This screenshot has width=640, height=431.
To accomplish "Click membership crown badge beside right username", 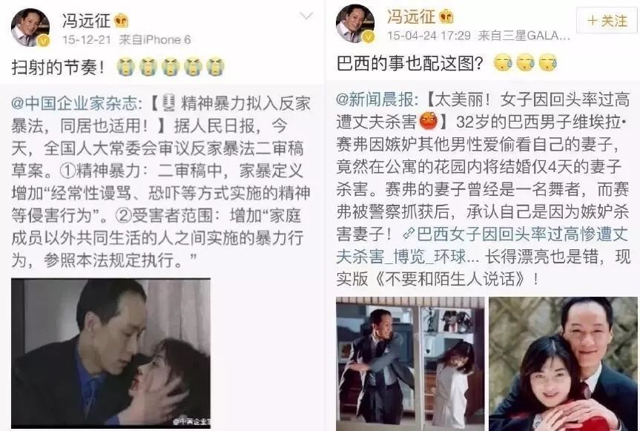I will tap(446, 17).
